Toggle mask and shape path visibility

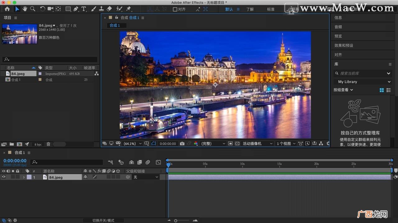pos(154,144)
